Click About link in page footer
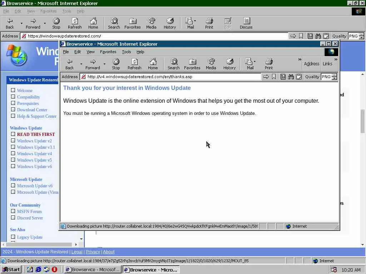 [x=109, y=252]
